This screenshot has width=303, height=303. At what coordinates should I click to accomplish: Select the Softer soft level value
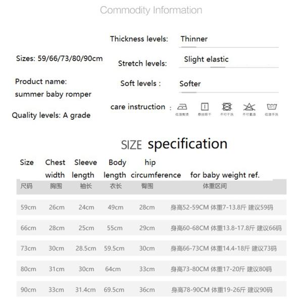190,84
